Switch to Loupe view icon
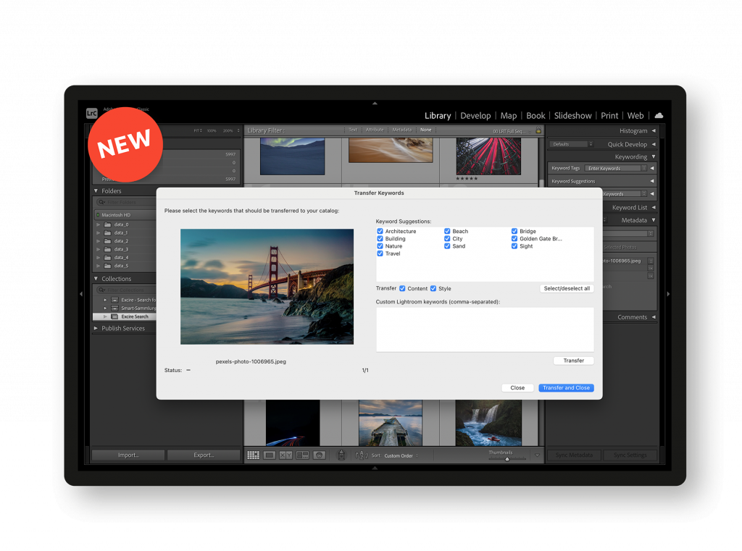Screen dimensions: 742x551 [x=270, y=455]
